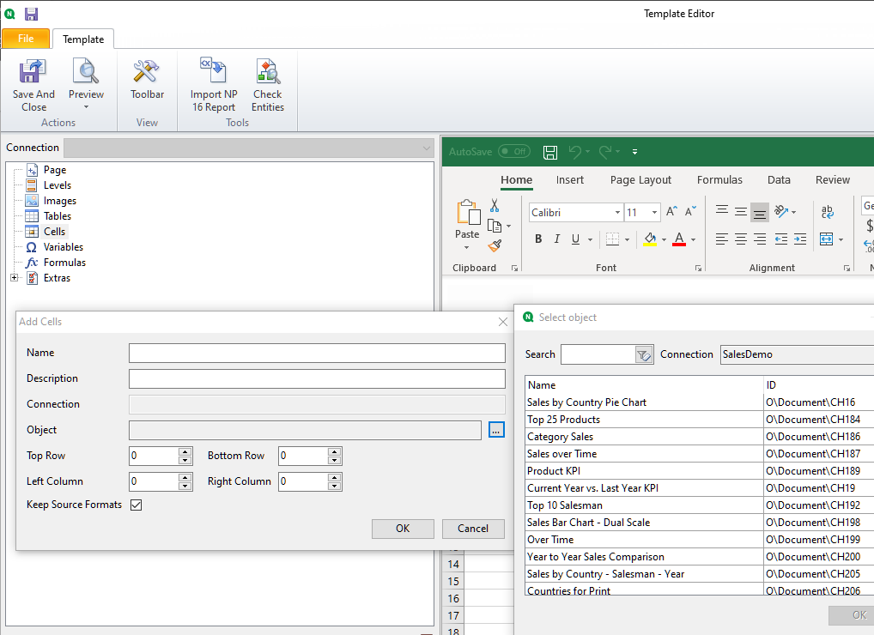The image size is (874, 635).
Task: Expand the Extras tree node
Action: [x=14, y=277]
